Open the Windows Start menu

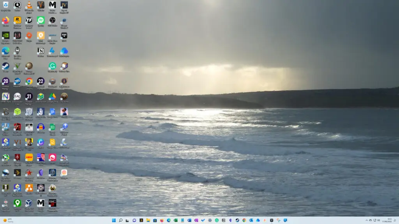pyautogui.click(x=114, y=220)
